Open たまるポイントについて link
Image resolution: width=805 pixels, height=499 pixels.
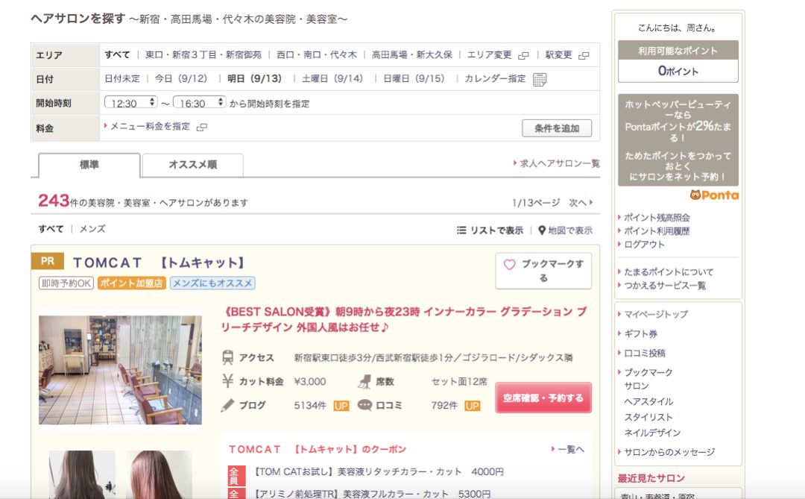(x=669, y=272)
